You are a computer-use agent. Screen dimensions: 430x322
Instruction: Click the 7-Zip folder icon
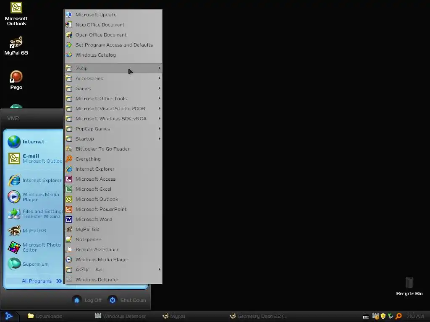click(69, 68)
